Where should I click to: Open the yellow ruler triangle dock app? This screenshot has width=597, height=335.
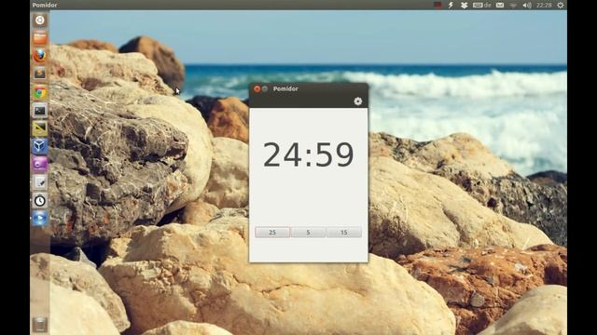coord(39,128)
